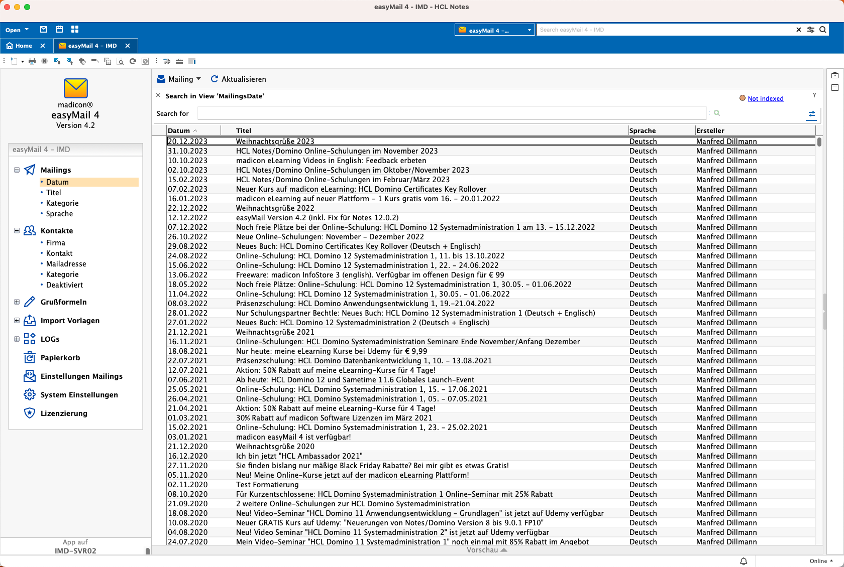Image resolution: width=844 pixels, height=567 pixels.
Task: Click the New document toolbar icon
Action: [x=14, y=61]
